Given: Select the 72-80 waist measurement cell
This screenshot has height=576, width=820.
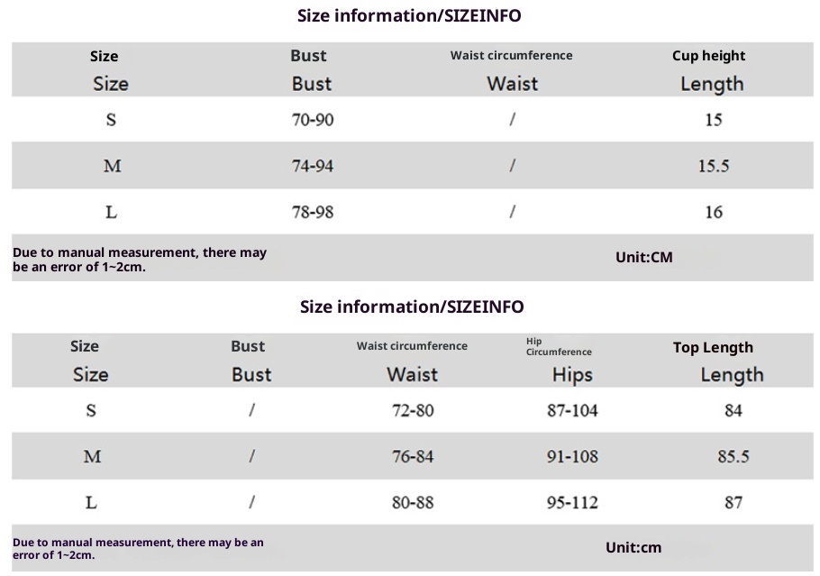Looking at the screenshot, I should (x=413, y=411).
